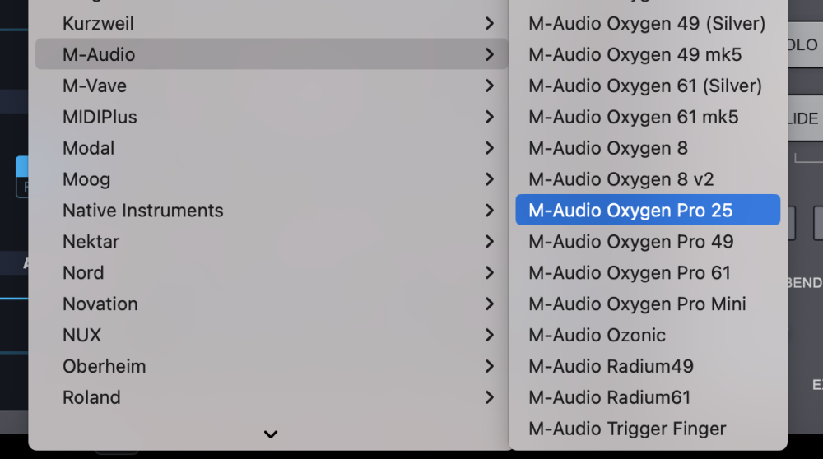This screenshot has width=823, height=459.
Task: Click the partially visible GLIDE button
Action: (x=804, y=118)
